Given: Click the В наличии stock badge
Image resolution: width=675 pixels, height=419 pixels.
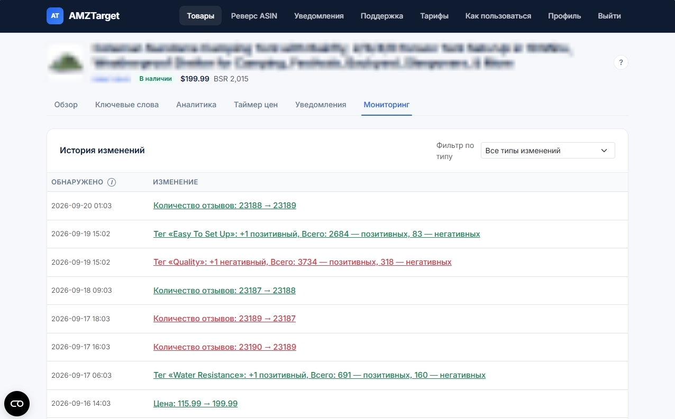Looking at the screenshot, I should click(x=156, y=79).
